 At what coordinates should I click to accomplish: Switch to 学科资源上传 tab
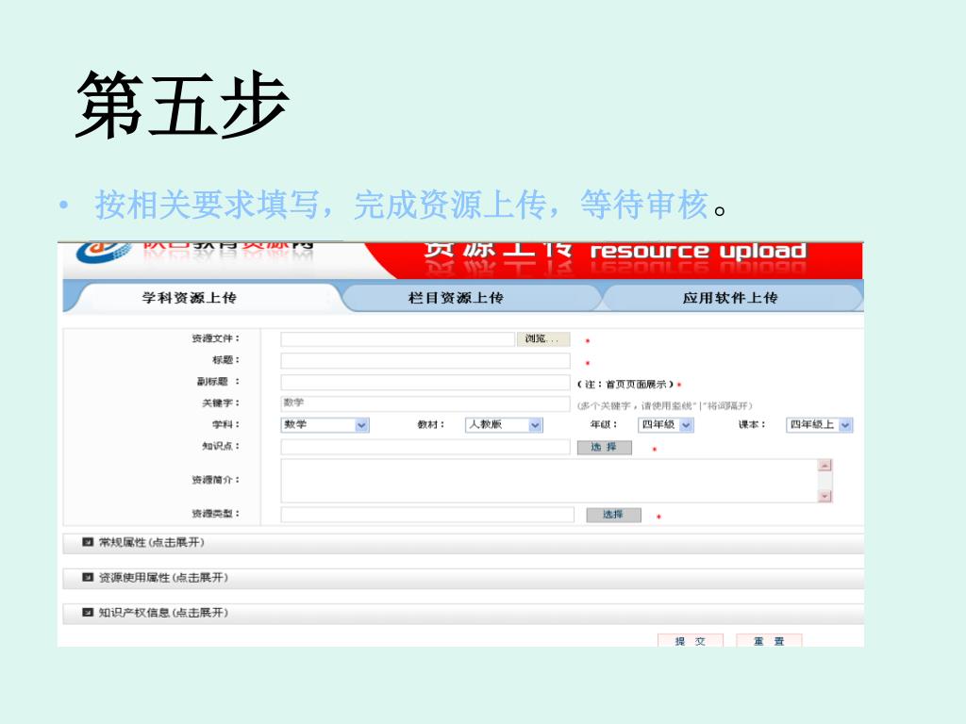[189, 298]
